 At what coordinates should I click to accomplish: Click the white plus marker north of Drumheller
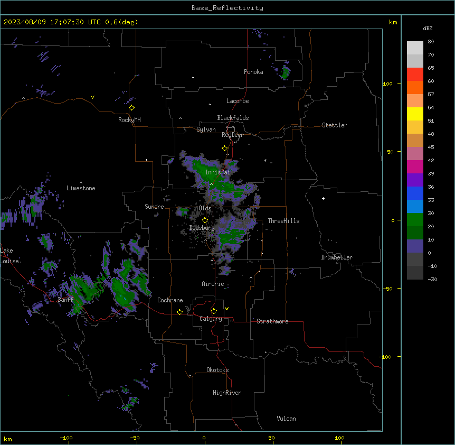pyautogui.click(x=323, y=198)
